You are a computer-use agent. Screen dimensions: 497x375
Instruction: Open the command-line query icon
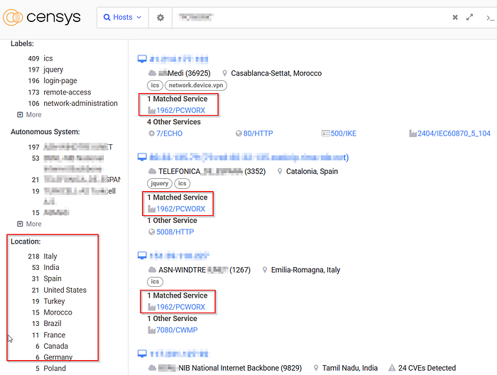pos(490,18)
